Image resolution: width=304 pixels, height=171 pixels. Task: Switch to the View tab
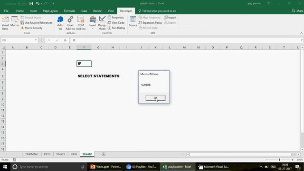point(111,11)
